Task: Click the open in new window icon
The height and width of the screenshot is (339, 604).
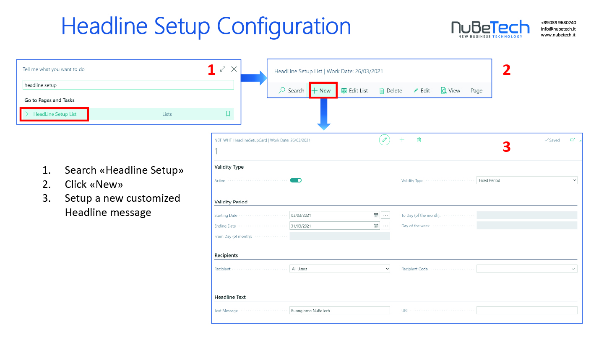Action: coord(573,140)
